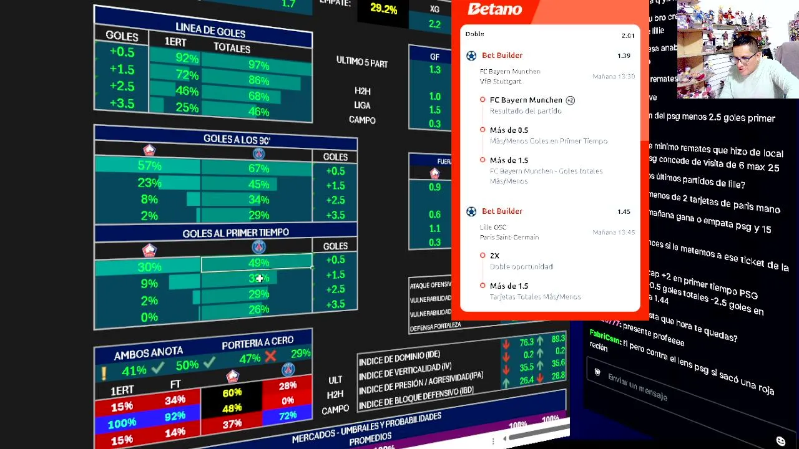Click INDICE DE VERTICALIDAD (IV) label
This screenshot has height=449, width=799.
(405, 370)
